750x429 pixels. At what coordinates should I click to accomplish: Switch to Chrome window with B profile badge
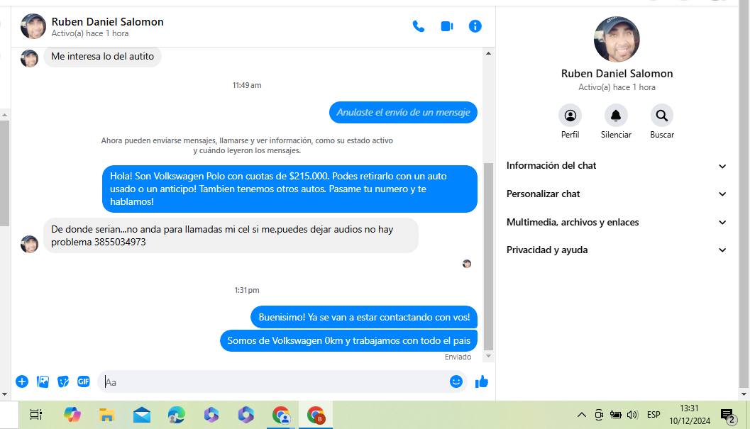(316, 415)
